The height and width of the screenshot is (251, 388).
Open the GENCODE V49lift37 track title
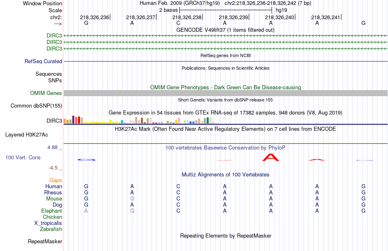pos(225,30)
